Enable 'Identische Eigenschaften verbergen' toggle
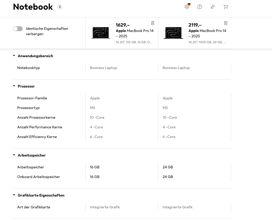 click(x=18, y=29)
